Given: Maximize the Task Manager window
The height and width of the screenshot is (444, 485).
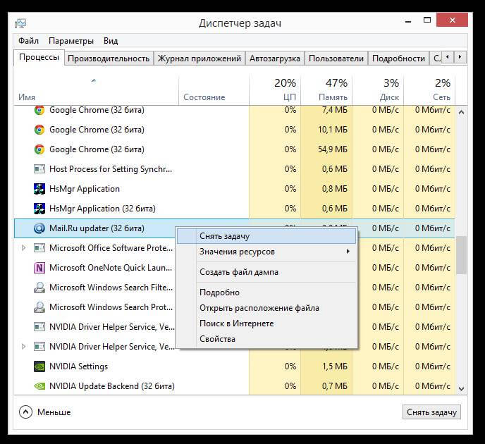Looking at the screenshot, I should [x=427, y=20].
